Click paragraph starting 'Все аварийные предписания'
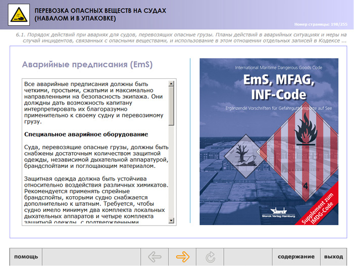The width and height of the screenshot is (354, 266). (95, 103)
